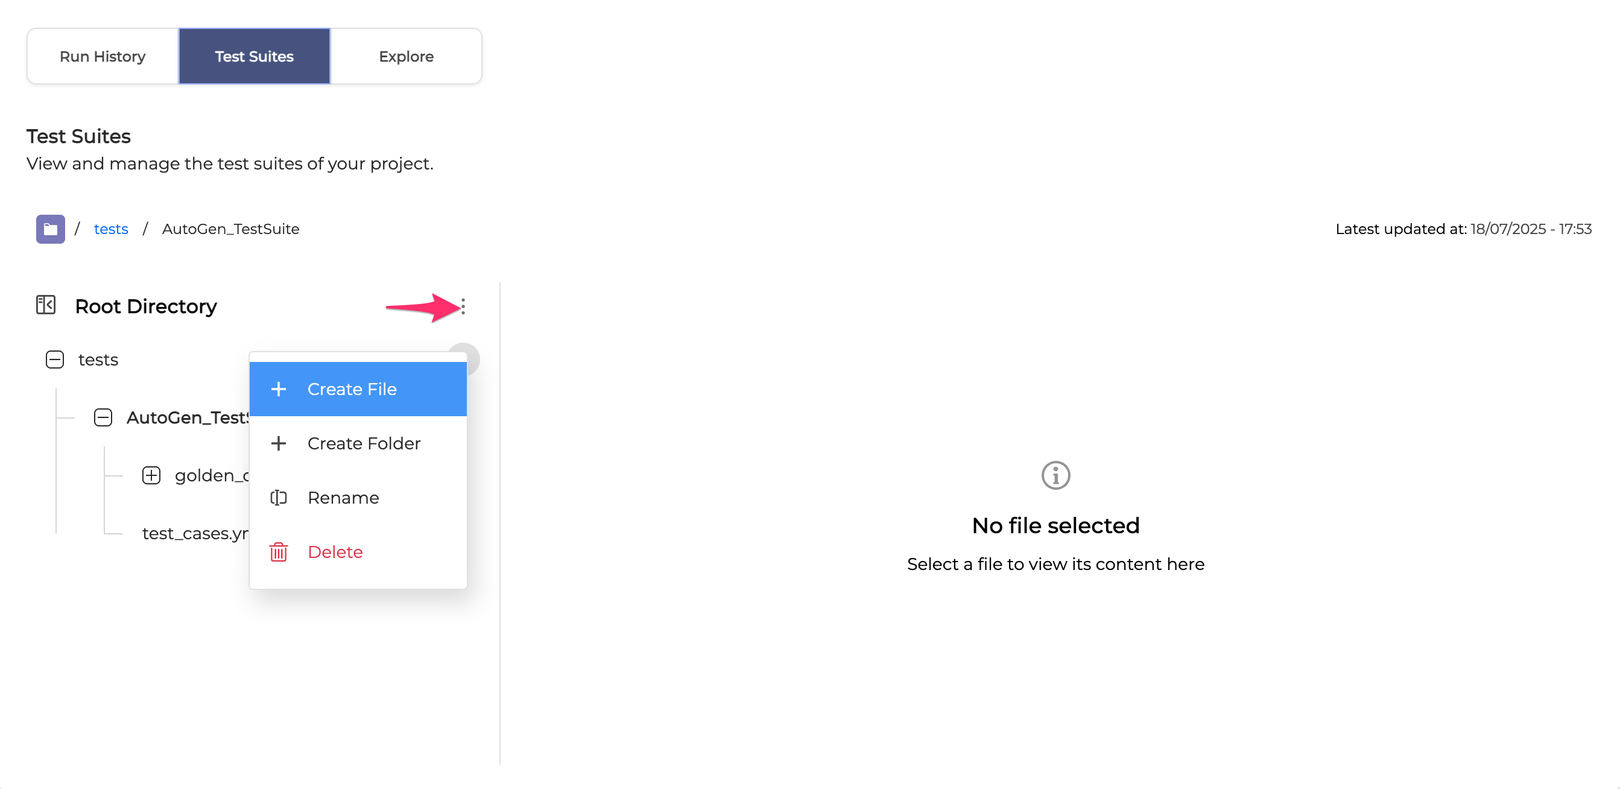Open the test_cases file in tree
Screen dimensions: 1620x789
195,533
